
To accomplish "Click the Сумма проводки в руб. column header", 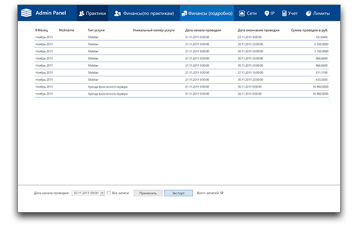I will pos(309,30).
